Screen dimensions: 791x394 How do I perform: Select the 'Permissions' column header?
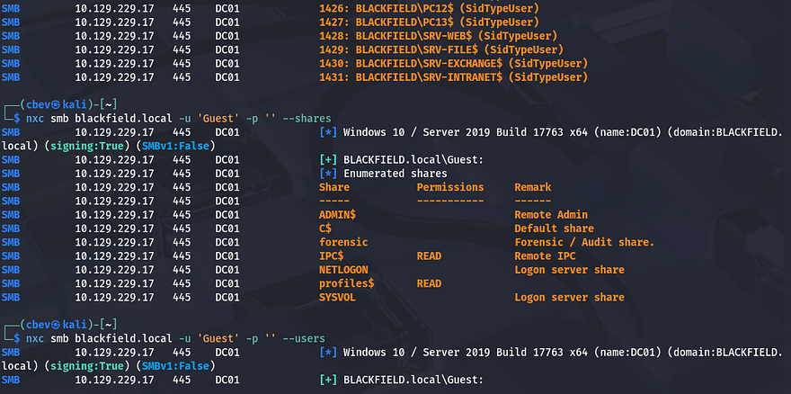(450, 187)
